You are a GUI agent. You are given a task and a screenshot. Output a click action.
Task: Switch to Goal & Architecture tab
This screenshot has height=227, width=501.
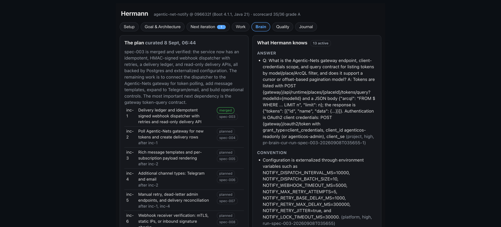163,27
